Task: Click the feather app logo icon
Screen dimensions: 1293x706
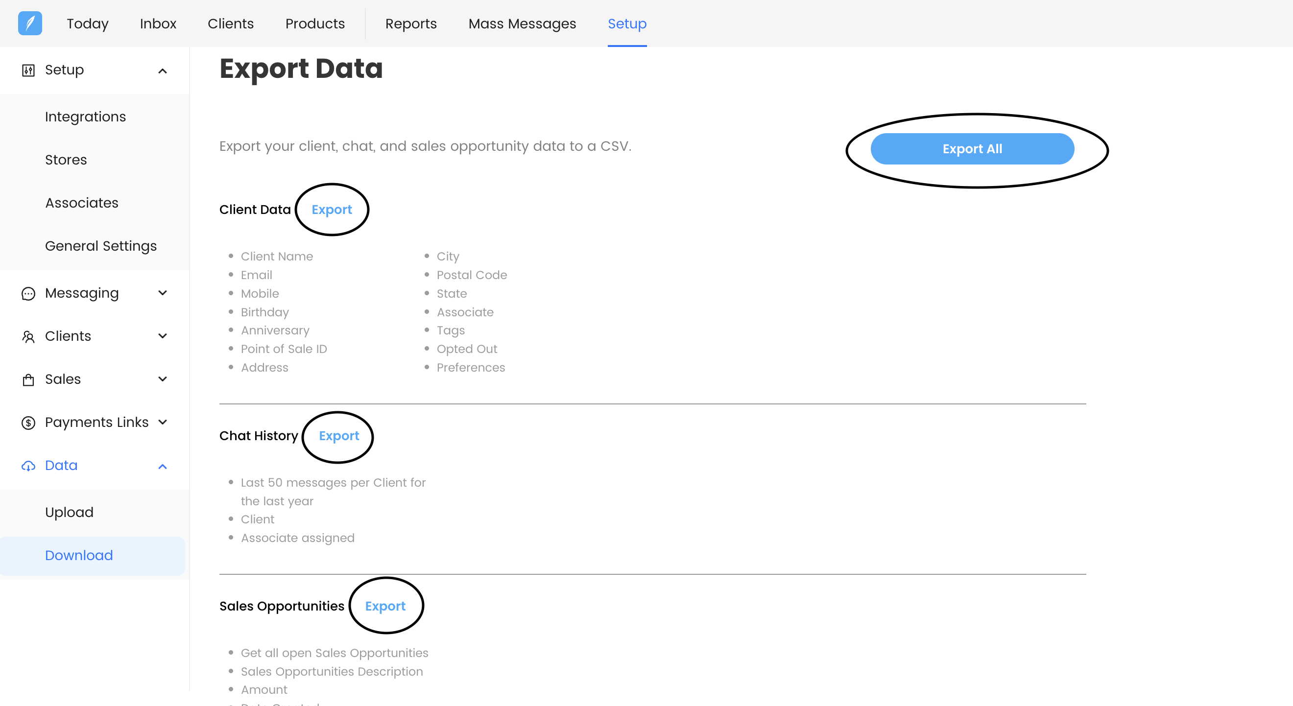Action: (29, 23)
